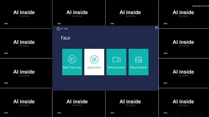The image size is (209, 117).
Task: Select camera channel CH03 pane
Action: point(132,13)
